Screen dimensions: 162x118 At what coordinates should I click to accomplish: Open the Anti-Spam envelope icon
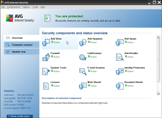click(x=120, y=43)
